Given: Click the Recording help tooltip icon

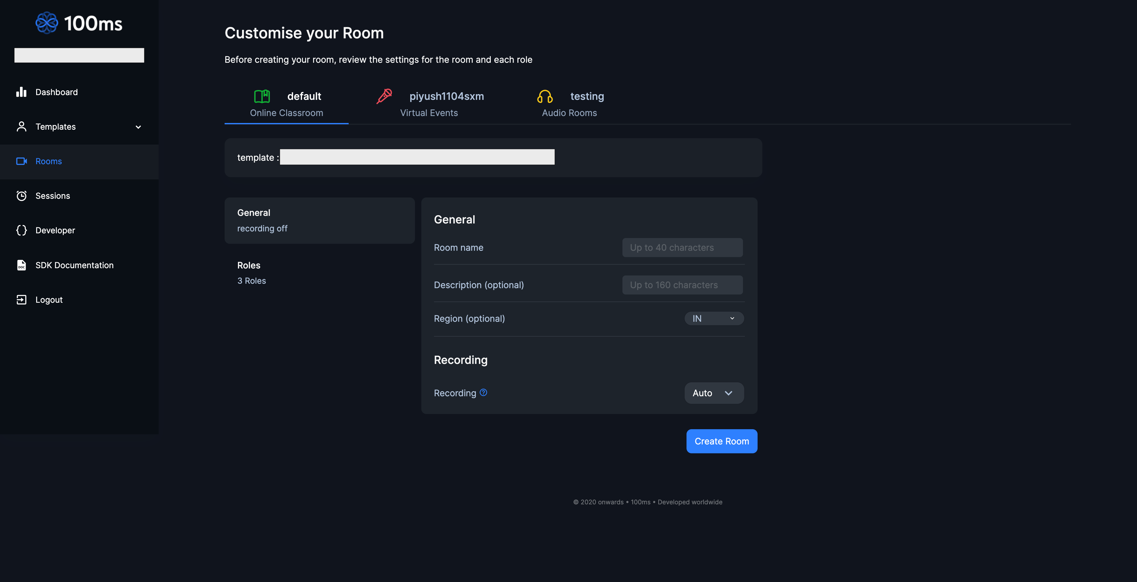Looking at the screenshot, I should pyautogui.click(x=484, y=393).
